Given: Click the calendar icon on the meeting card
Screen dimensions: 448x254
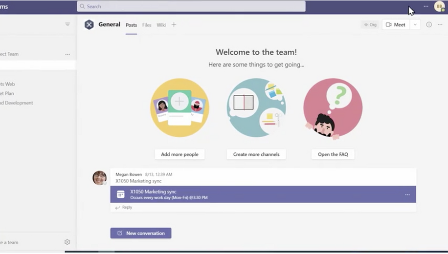Looking at the screenshot, I should click(x=121, y=194).
